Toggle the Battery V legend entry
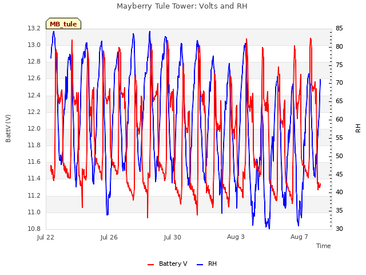366x275 pixels. 168,264
